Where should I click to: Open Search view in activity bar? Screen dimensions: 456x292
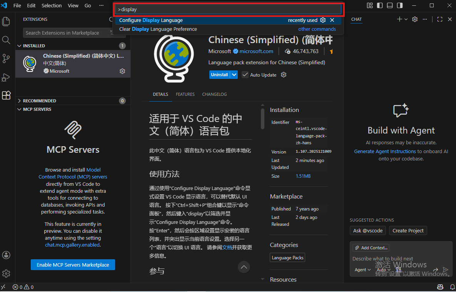point(6,40)
